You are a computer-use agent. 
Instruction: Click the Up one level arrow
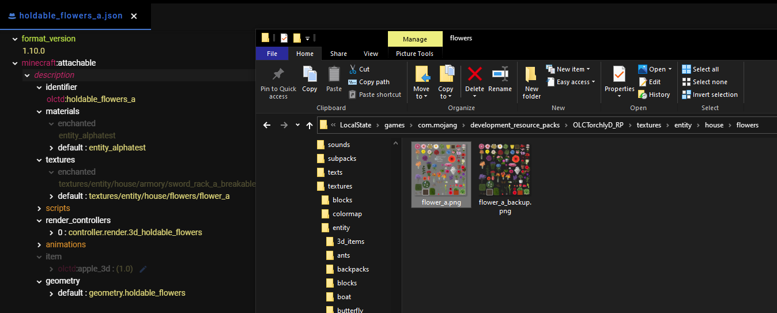pyautogui.click(x=310, y=125)
